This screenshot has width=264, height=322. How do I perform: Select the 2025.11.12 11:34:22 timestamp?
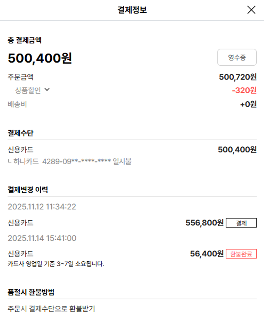point(42,207)
